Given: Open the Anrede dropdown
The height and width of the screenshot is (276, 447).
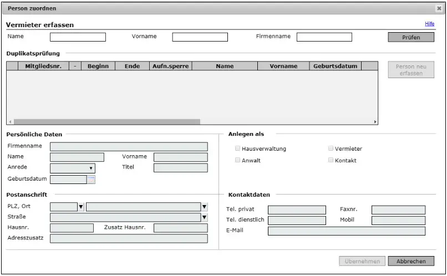Looking at the screenshot, I should coord(73,168).
